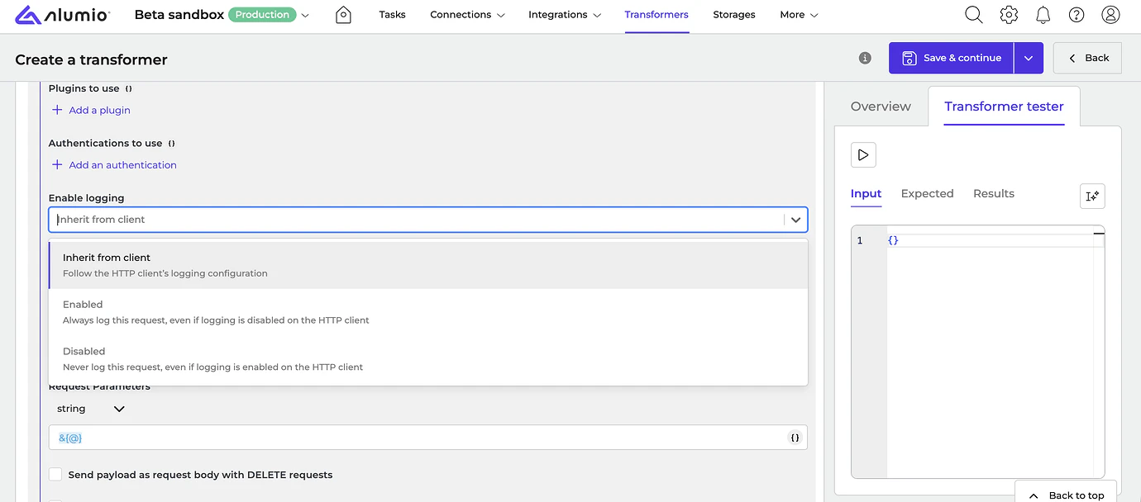Open the notifications bell
The height and width of the screenshot is (502, 1141).
tap(1043, 15)
